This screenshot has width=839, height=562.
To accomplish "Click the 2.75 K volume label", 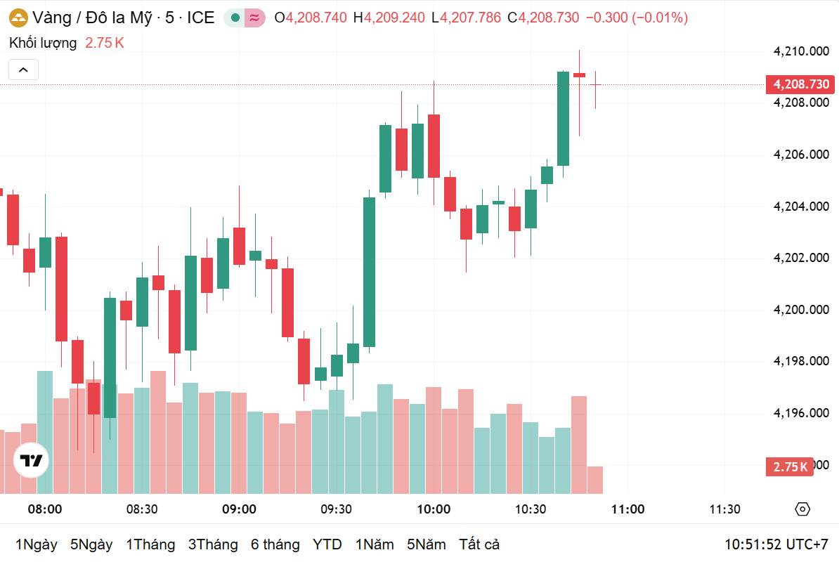I will pos(790,467).
